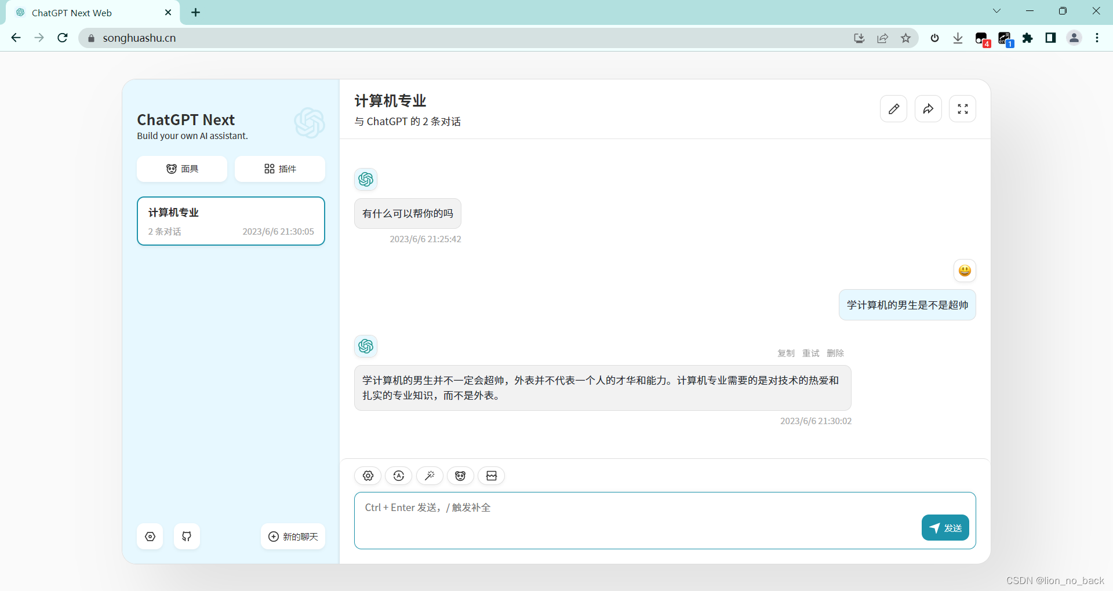Edit chat title with pencil icon
1113x591 pixels.
point(893,109)
